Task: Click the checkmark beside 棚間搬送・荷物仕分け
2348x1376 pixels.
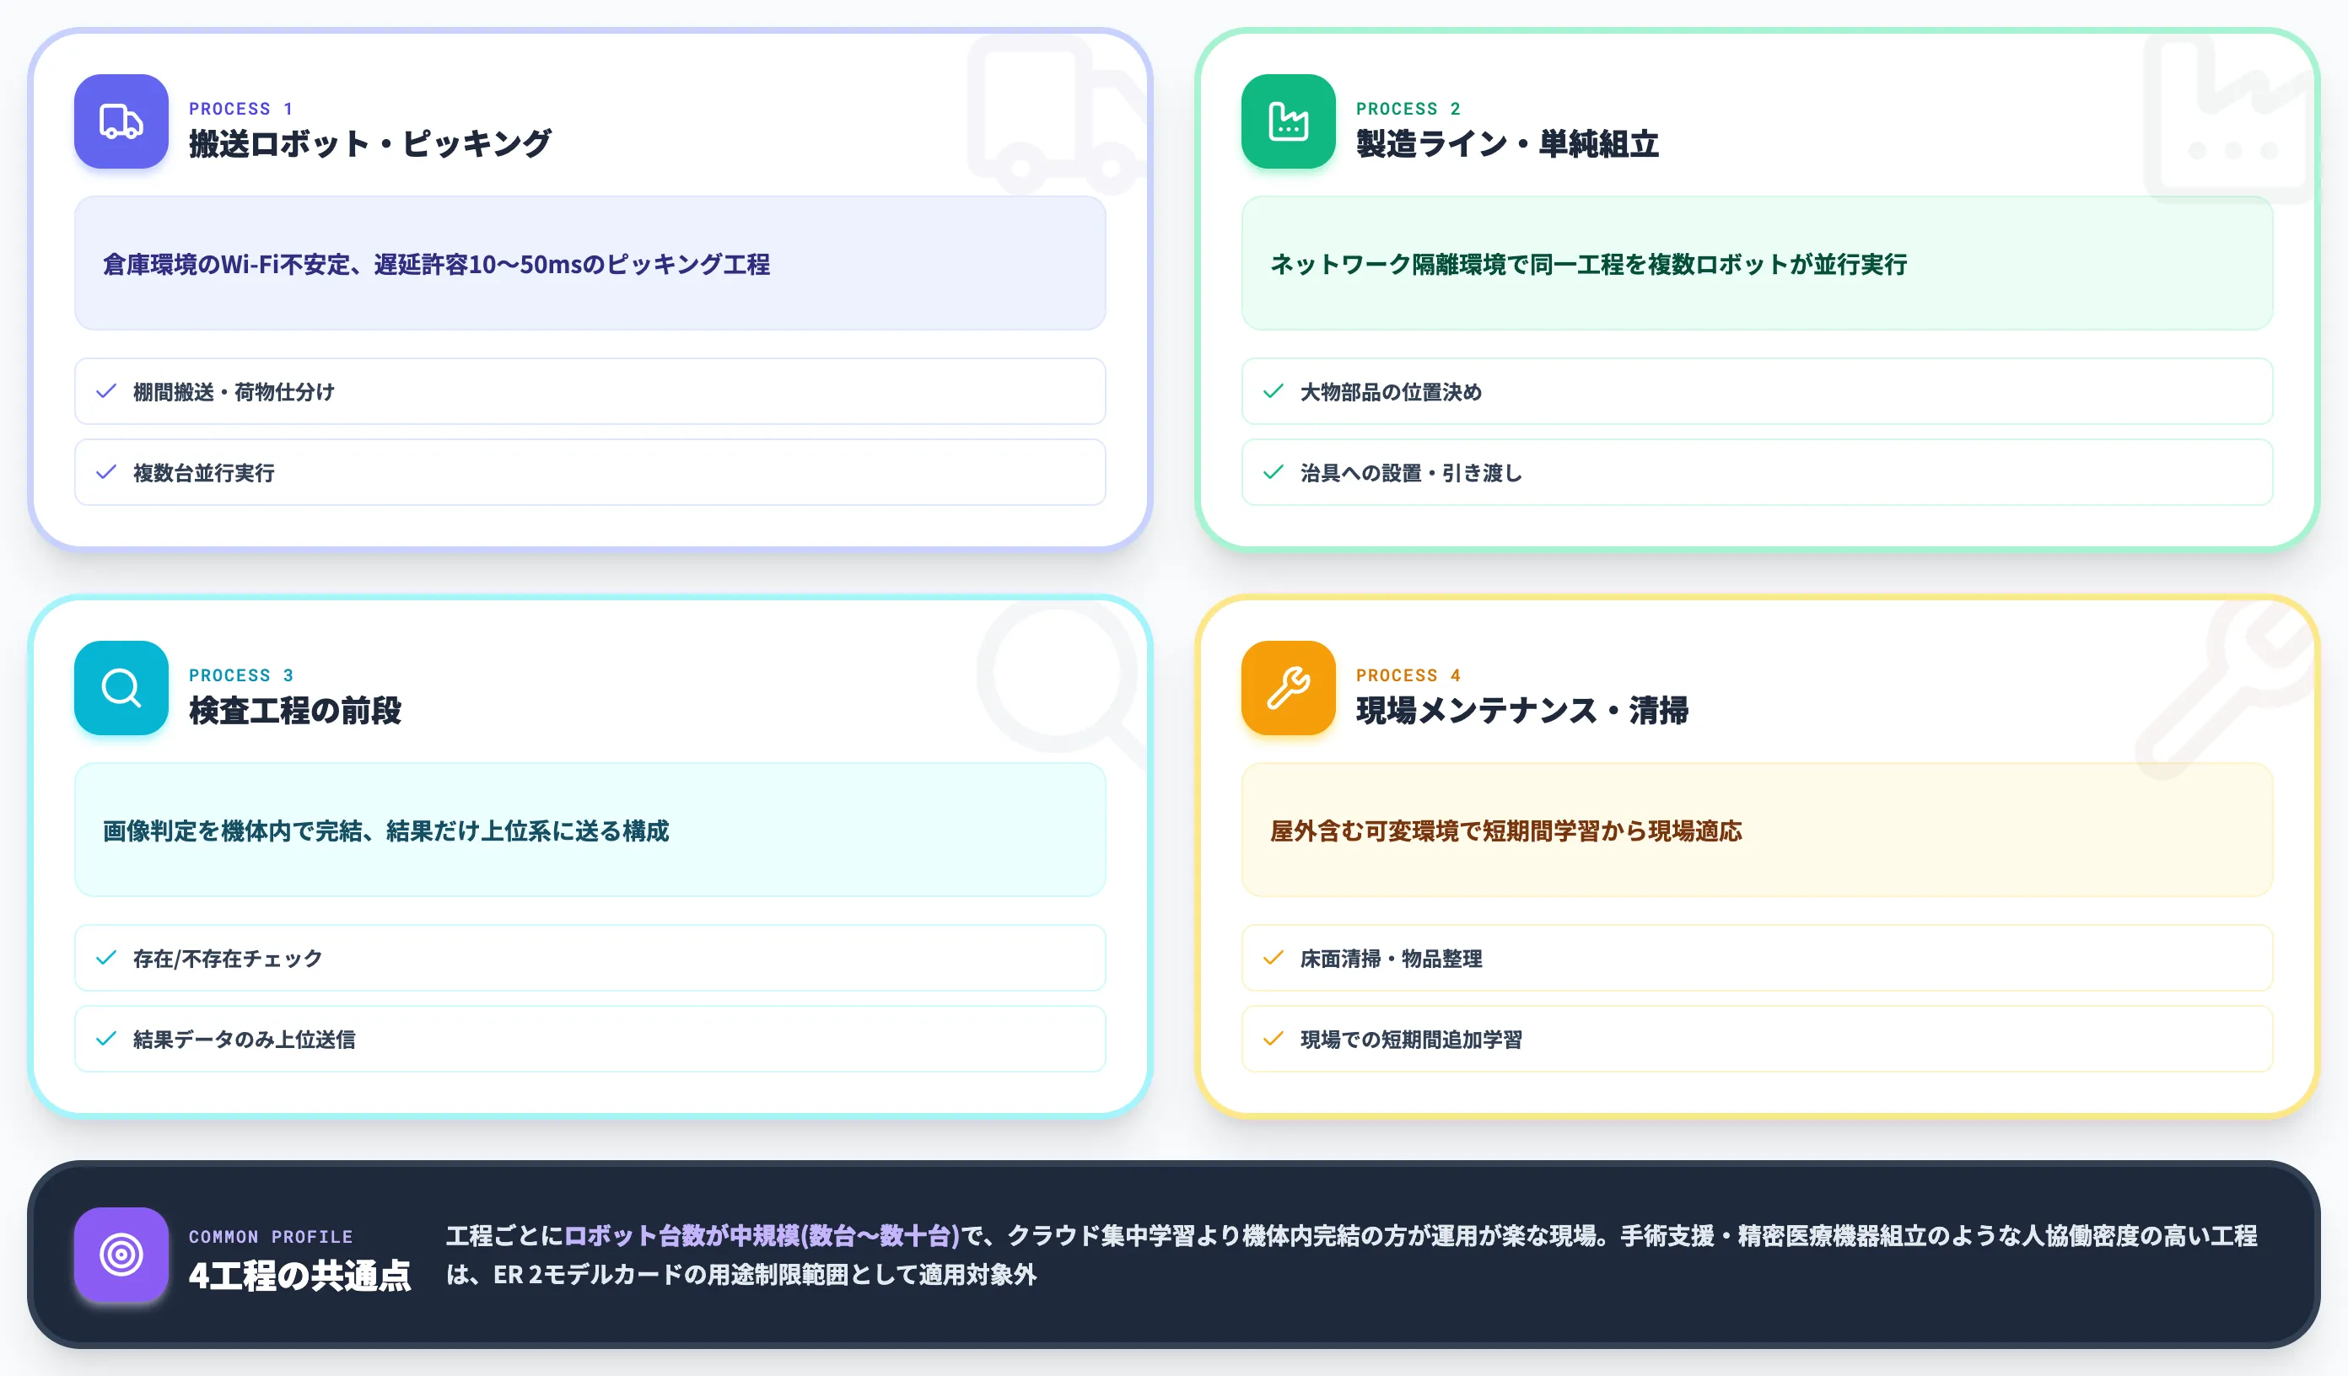Action: [106, 391]
